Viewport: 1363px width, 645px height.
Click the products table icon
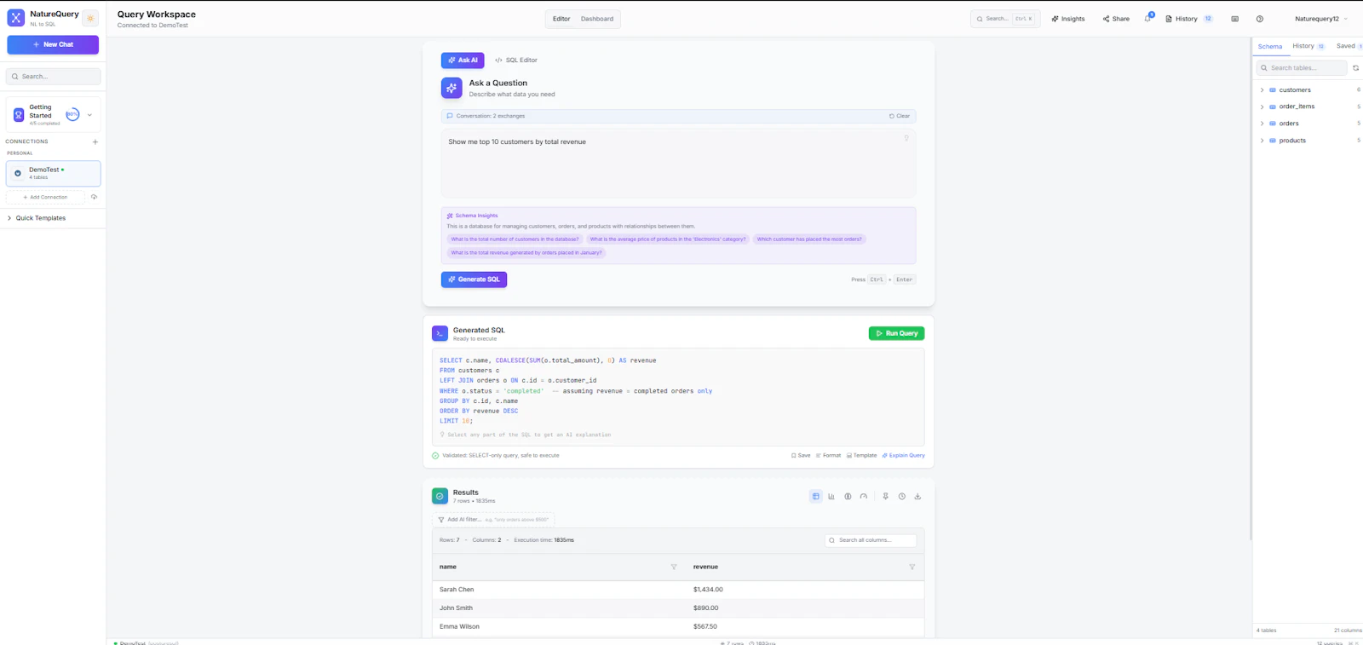tap(1273, 141)
